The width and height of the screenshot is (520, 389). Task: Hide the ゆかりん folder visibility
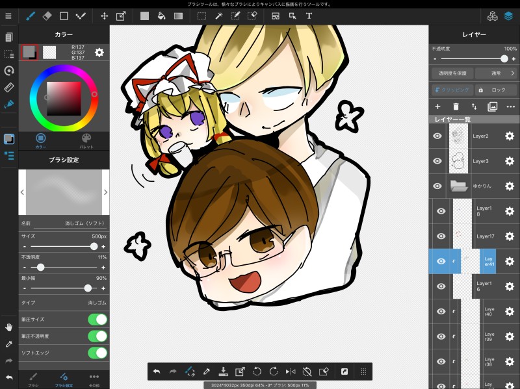pos(437,186)
